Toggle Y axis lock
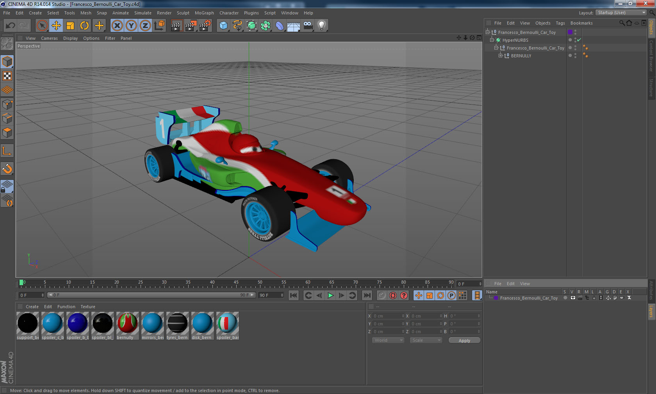 click(131, 26)
